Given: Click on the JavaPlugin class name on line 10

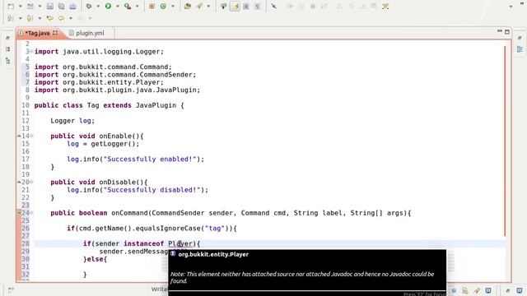Looking at the screenshot, I should (156, 105).
